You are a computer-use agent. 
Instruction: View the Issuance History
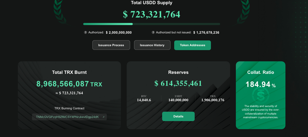point(152,45)
